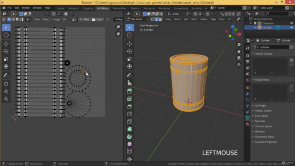Image resolution: width=295 pixels, height=166 pixels.
Task: Select the Pinch tool in the UV editor
Action: [x=6, y=99]
